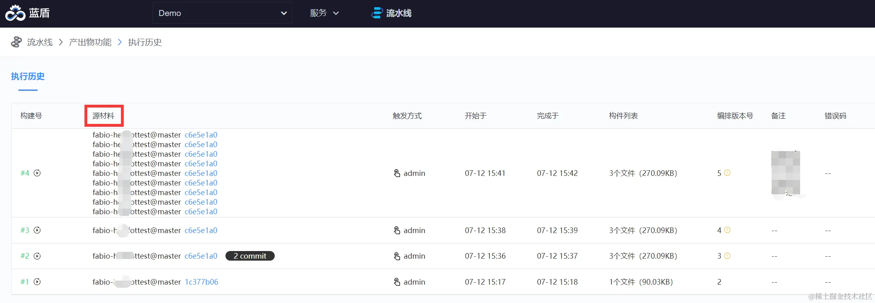Click version info icon beside version 3
Screen dimensions: 875x303
pos(727,255)
